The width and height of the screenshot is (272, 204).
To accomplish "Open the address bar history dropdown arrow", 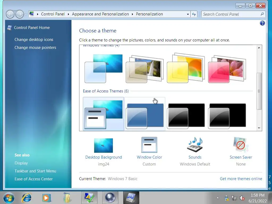I will click(x=188, y=14).
